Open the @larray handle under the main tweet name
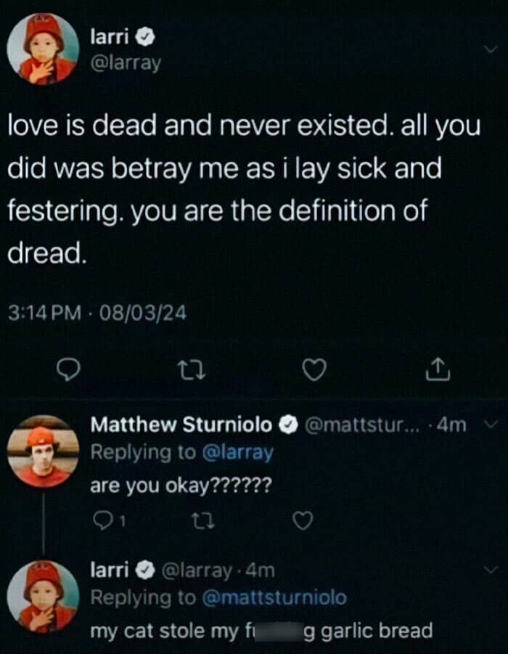 [x=125, y=63]
